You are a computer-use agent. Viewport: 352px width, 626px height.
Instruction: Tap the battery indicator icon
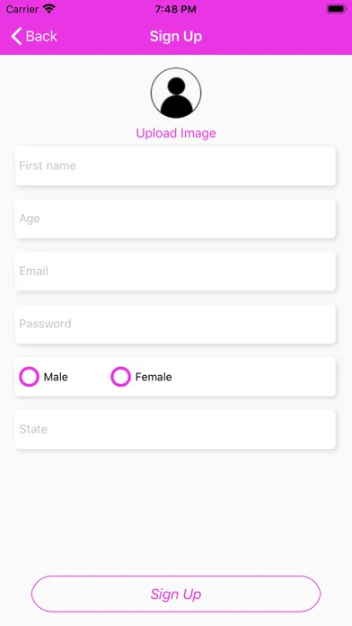click(x=336, y=9)
